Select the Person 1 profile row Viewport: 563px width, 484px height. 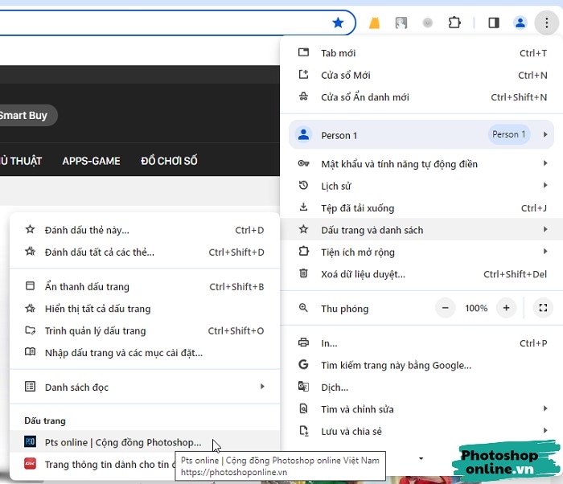point(421,134)
